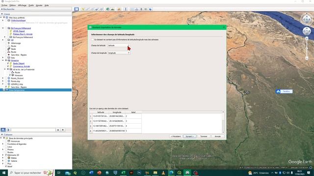
Task: Click the Email icon in toolbar
Action: [132, 9]
